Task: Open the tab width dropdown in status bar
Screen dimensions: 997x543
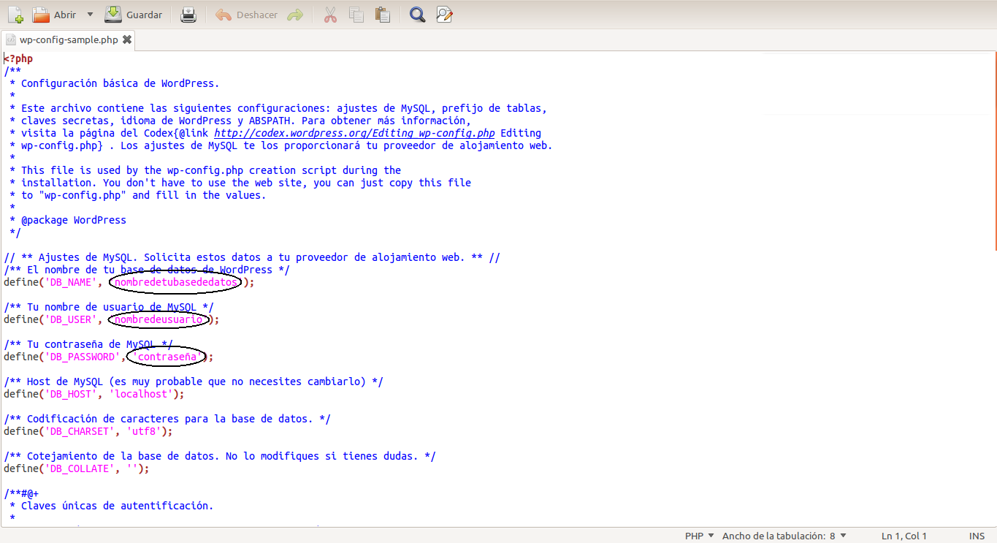Action: [784, 536]
